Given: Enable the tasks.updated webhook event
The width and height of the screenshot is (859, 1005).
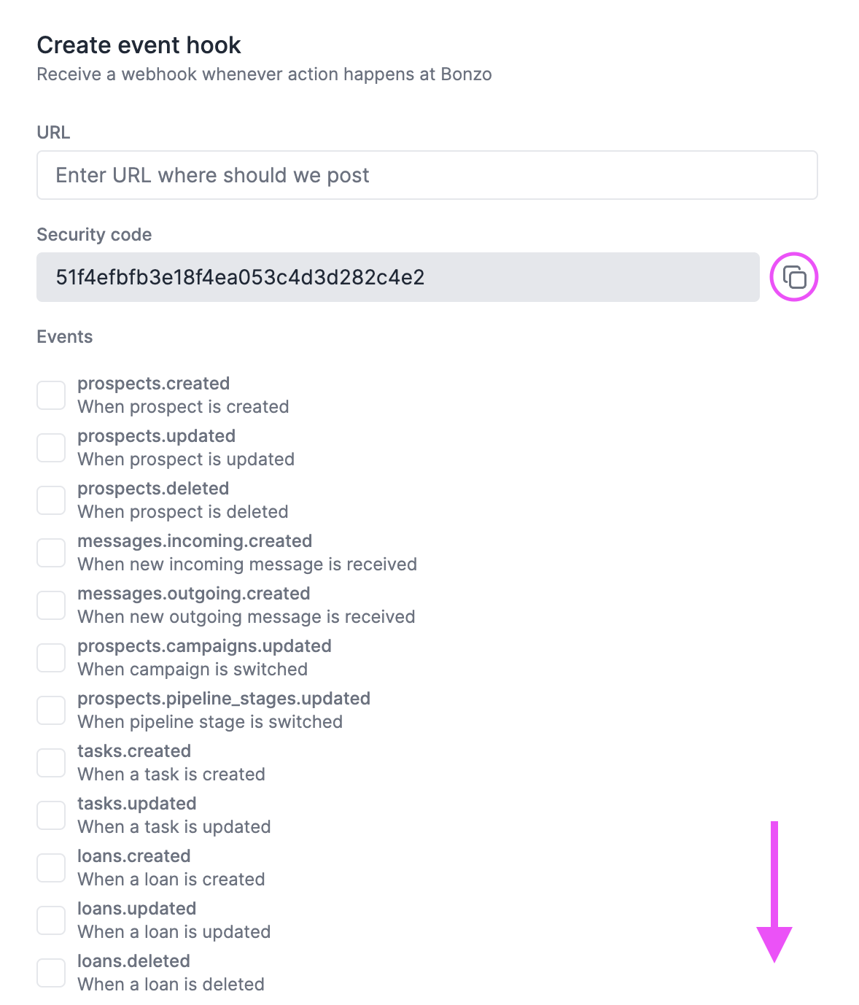Looking at the screenshot, I should [x=51, y=815].
